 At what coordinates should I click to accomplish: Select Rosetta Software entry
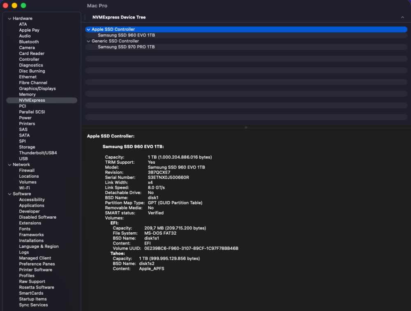pos(37,288)
